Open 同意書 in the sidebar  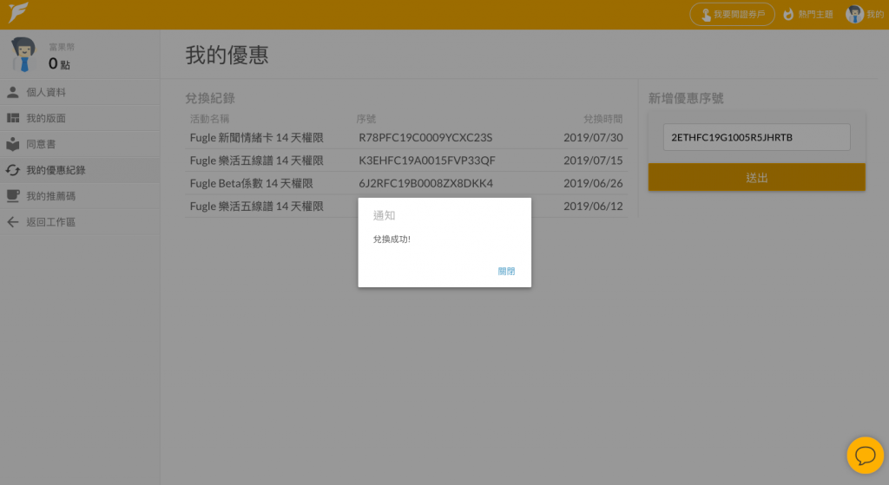80,144
